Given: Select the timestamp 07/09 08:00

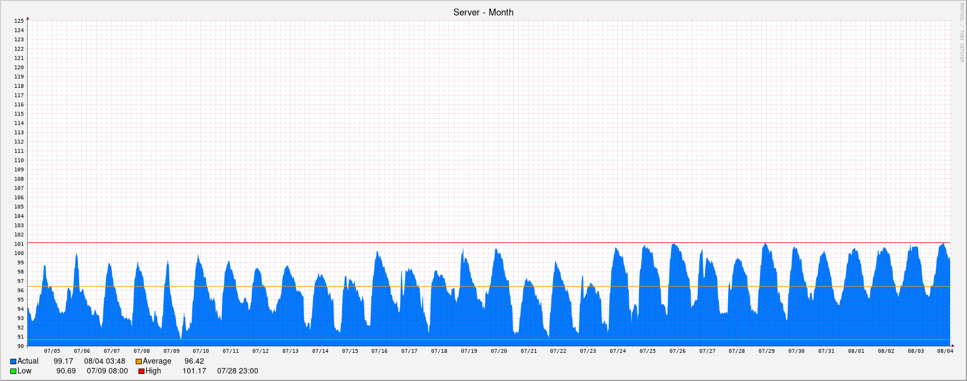Looking at the screenshot, I should pyautogui.click(x=108, y=371).
